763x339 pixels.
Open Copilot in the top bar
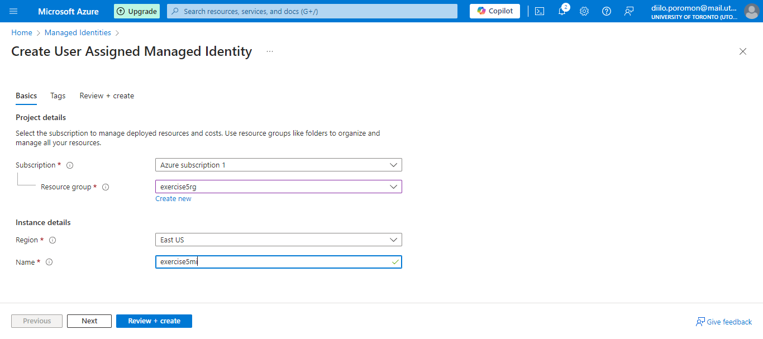coord(494,11)
